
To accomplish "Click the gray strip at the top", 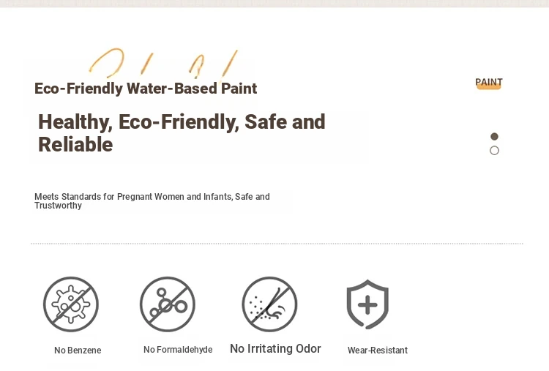I will pos(274,4).
